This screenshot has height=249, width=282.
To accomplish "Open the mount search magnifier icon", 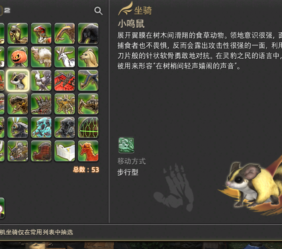I will [98, 11].
